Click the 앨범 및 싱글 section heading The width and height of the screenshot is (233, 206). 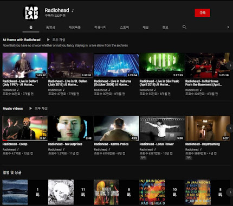click(x=12, y=172)
